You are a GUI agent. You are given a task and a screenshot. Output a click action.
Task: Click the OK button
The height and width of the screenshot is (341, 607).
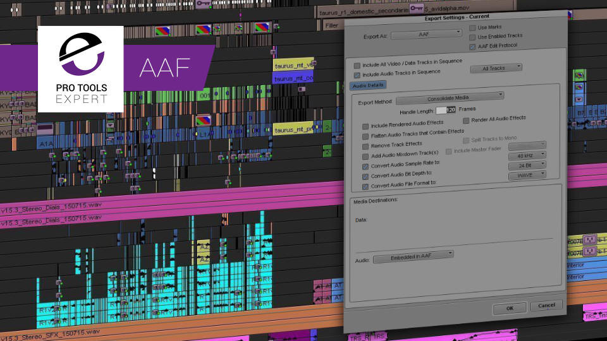click(x=510, y=308)
